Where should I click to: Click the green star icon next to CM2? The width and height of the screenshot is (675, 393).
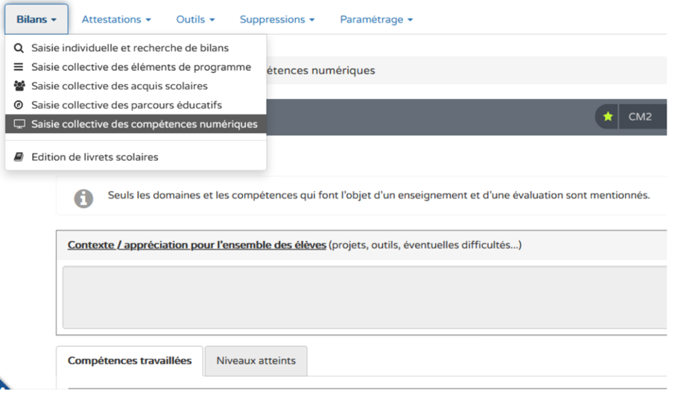point(608,117)
